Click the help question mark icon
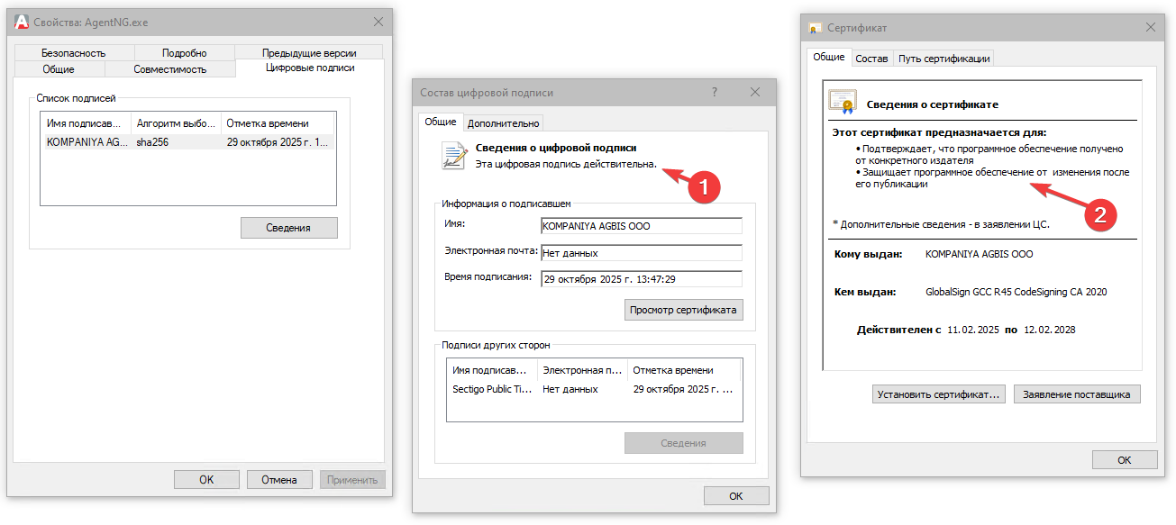Viewport: 1176px width, 525px height. 713,91
